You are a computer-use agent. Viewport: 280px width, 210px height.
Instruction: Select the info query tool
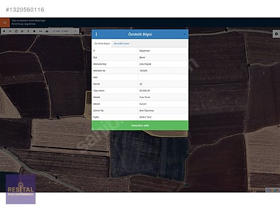click(28, 31)
